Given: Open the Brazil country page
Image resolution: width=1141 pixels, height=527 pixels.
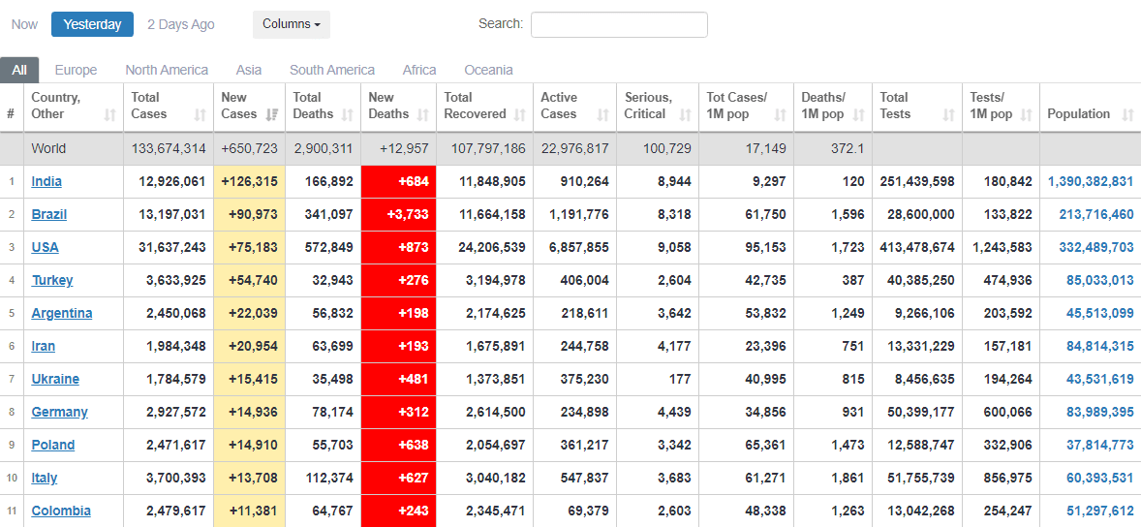Looking at the screenshot, I should click(x=49, y=214).
